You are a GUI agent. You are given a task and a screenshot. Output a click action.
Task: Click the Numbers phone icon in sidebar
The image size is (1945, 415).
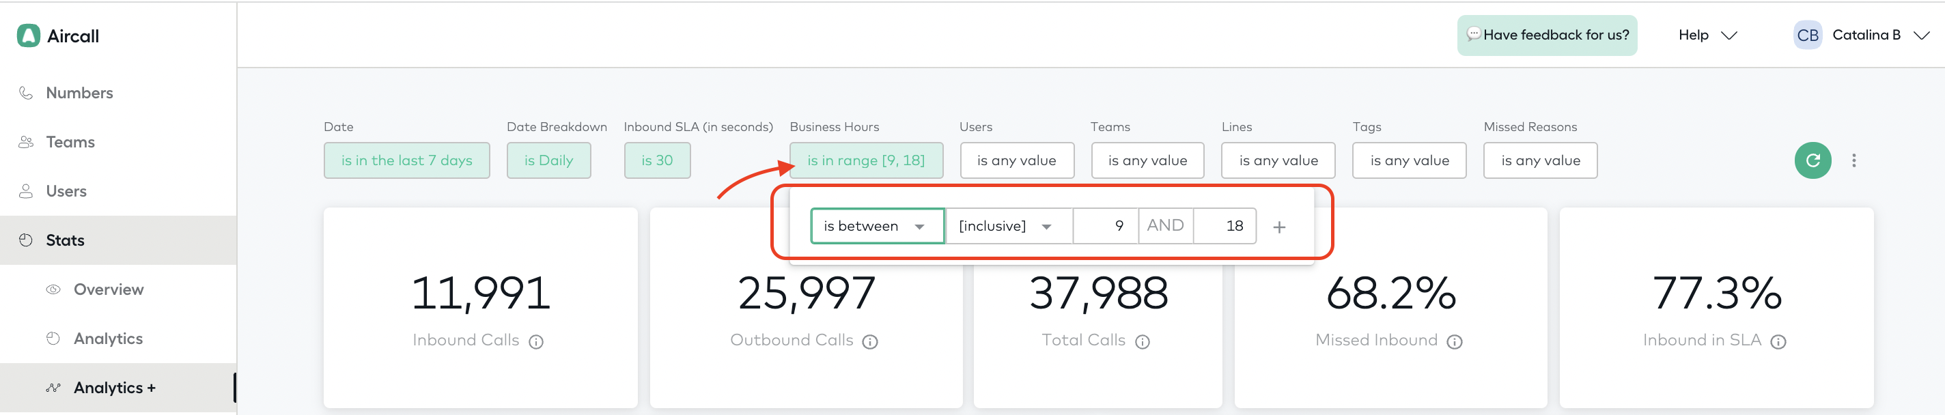pos(26,93)
